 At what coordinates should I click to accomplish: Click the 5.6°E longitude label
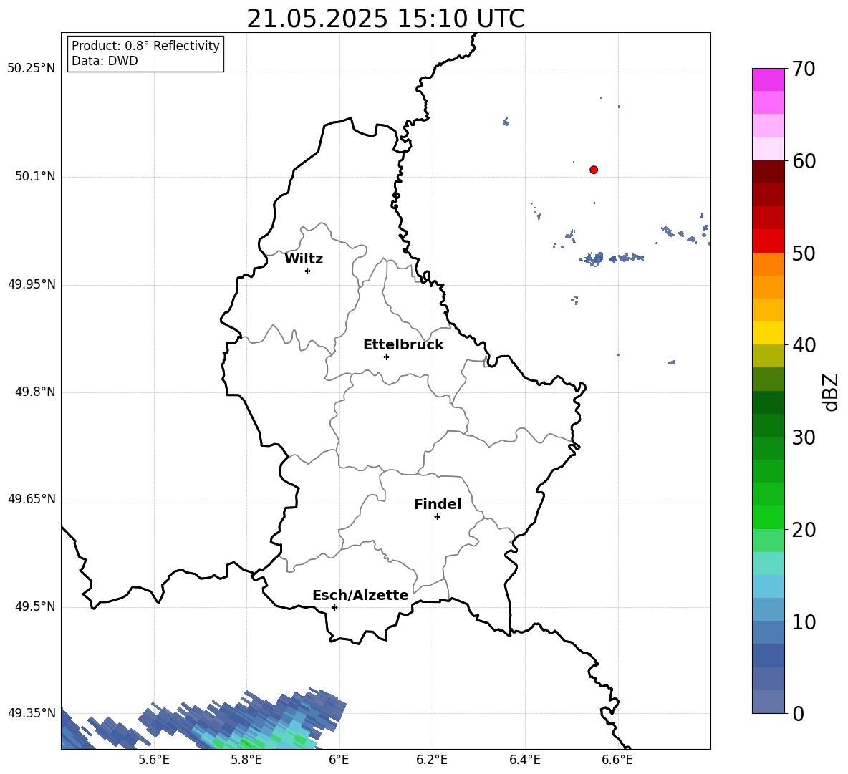[x=154, y=760]
